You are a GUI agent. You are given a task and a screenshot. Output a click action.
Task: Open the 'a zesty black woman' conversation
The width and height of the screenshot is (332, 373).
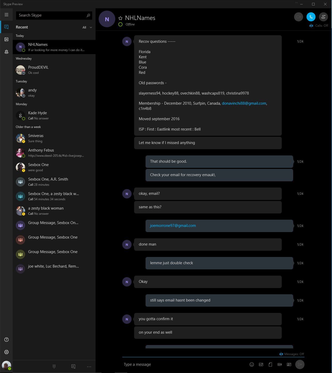[54, 211]
